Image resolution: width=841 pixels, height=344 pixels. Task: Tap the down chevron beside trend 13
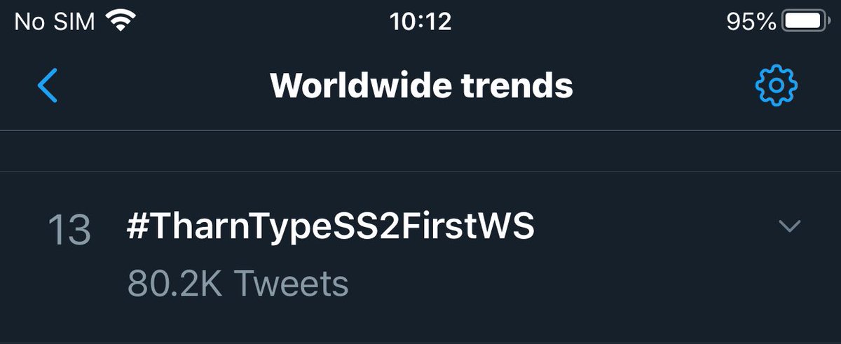(x=790, y=226)
